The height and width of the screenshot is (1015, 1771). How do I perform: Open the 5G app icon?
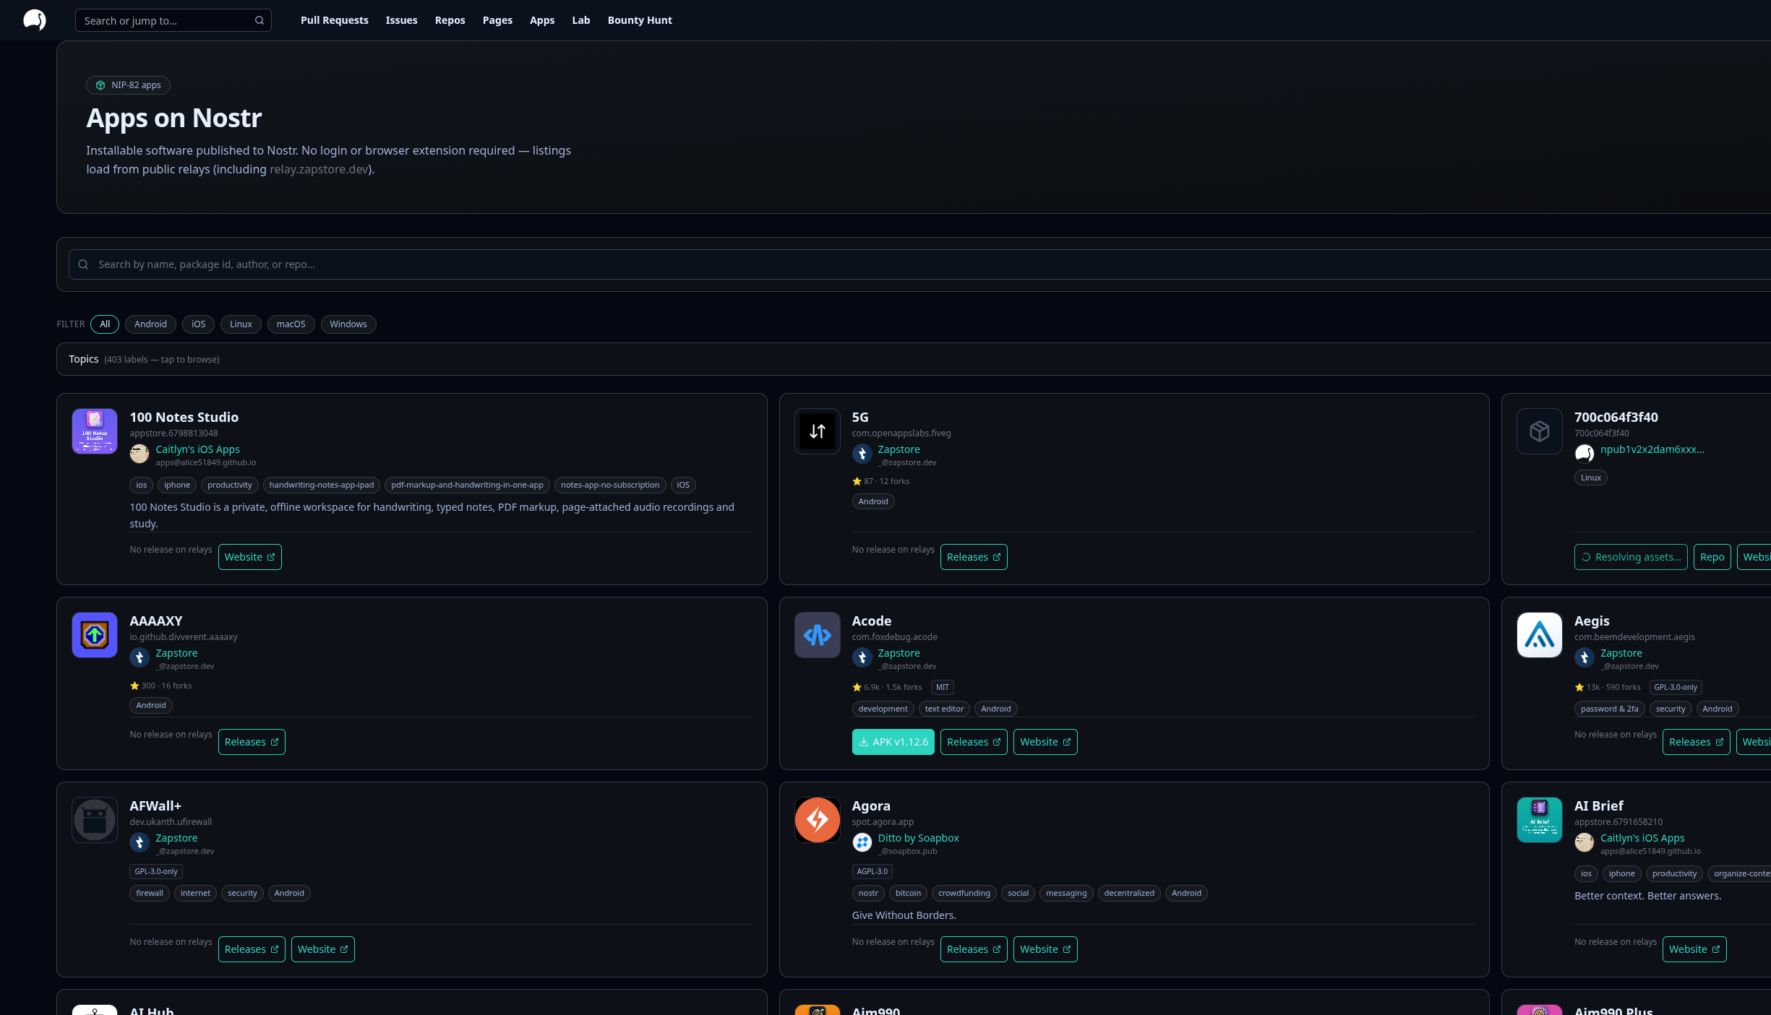pyautogui.click(x=817, y=431)
